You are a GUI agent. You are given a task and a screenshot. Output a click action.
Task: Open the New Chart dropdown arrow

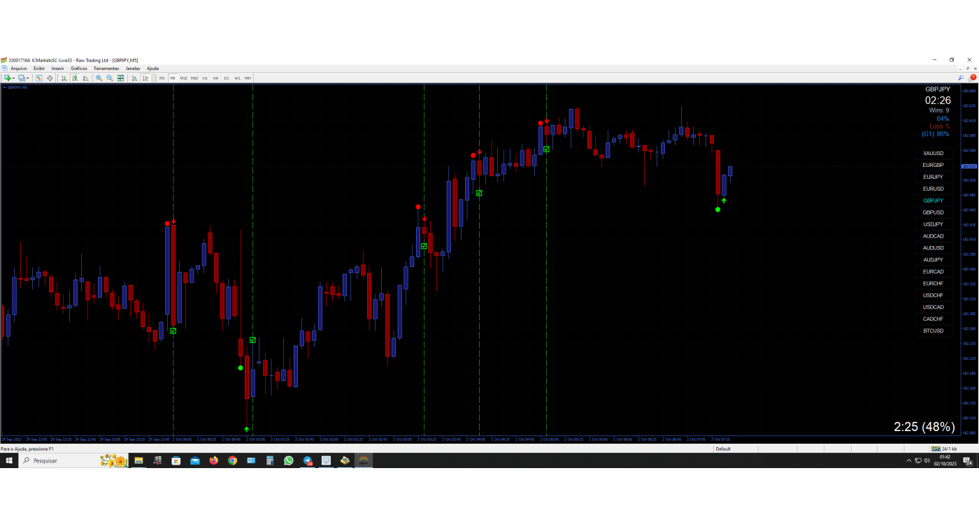point(13,78)
